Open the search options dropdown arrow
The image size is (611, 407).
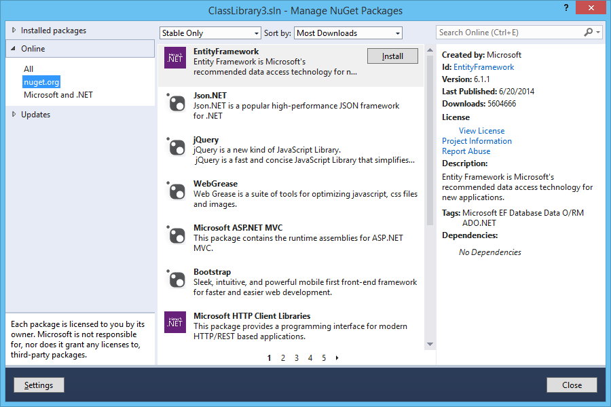597,32
